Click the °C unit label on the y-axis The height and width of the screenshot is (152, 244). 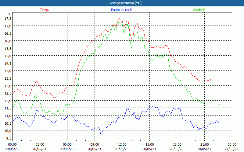click(9, 14)
